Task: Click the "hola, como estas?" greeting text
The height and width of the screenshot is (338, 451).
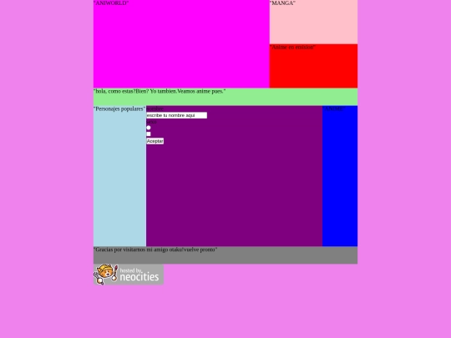Action: click(x=160, y=91)
